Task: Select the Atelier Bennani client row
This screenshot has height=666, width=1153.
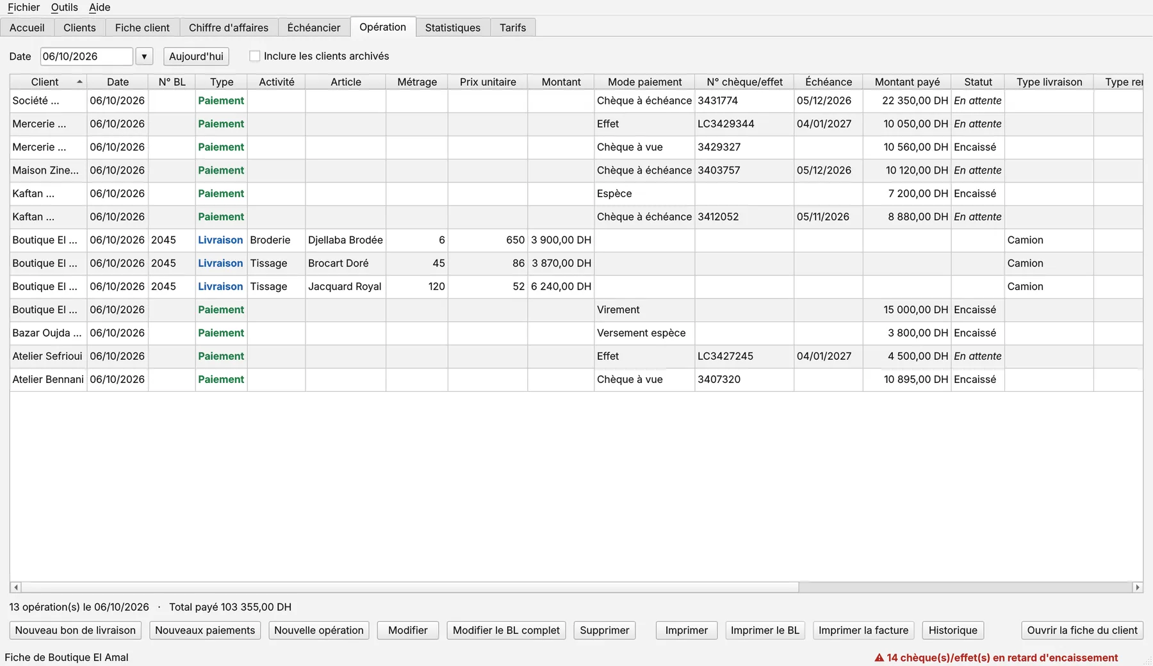Action: [x=576, y=380]
